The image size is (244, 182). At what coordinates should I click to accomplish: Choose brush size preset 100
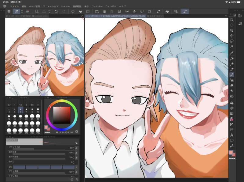(9, 131)
